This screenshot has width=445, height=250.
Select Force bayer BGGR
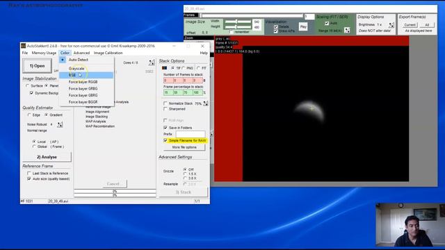pos(86,102)
